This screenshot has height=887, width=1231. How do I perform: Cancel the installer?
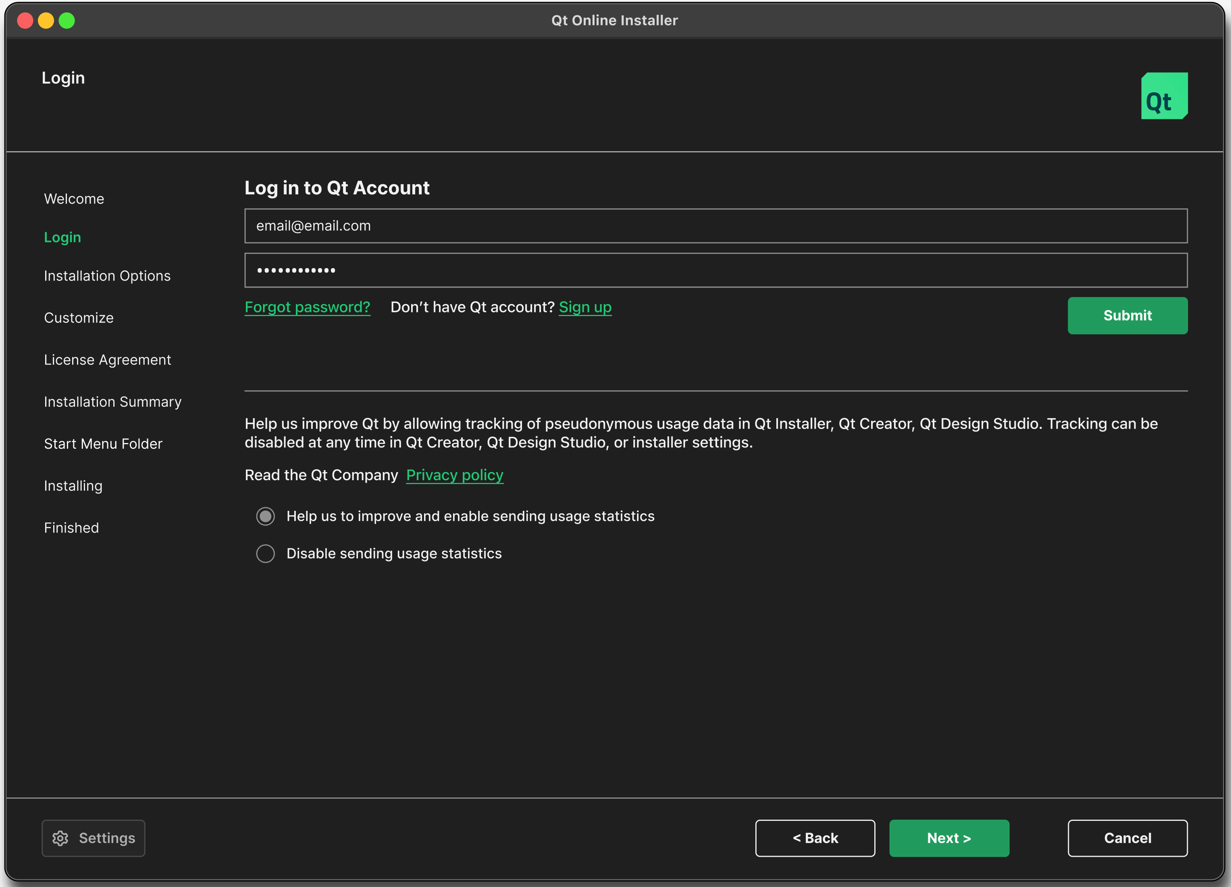[1127, 838]
